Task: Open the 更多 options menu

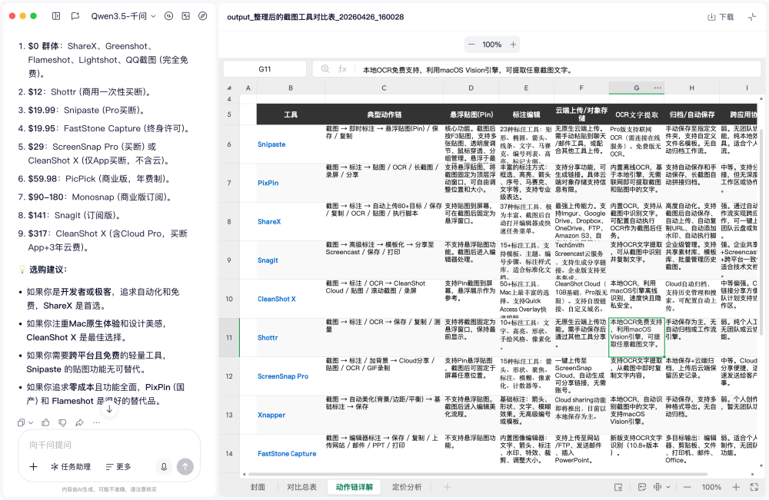Action: click(118, 467)
